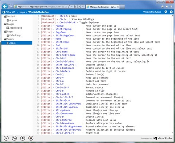Click the second circular bottom toolbar icon
The image size is (175, 143).
pos(14,138)
